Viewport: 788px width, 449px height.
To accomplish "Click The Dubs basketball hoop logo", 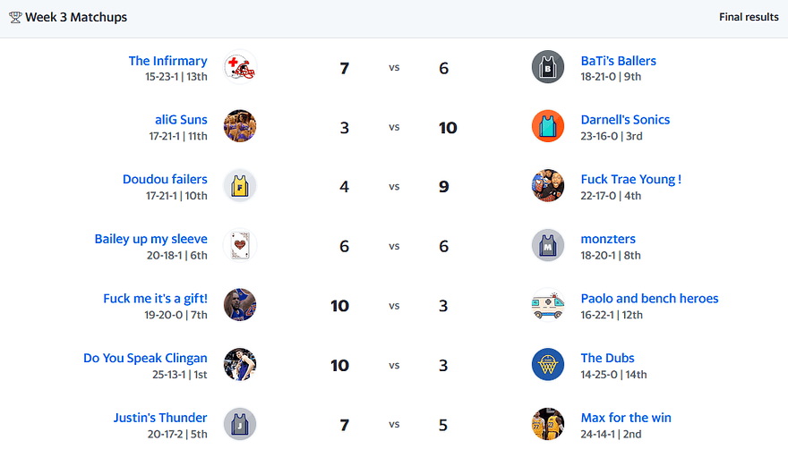I will [548, 365].
